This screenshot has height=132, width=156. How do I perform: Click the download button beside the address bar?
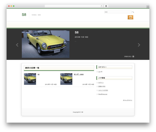pyautogui.click(x=106, y=6)
